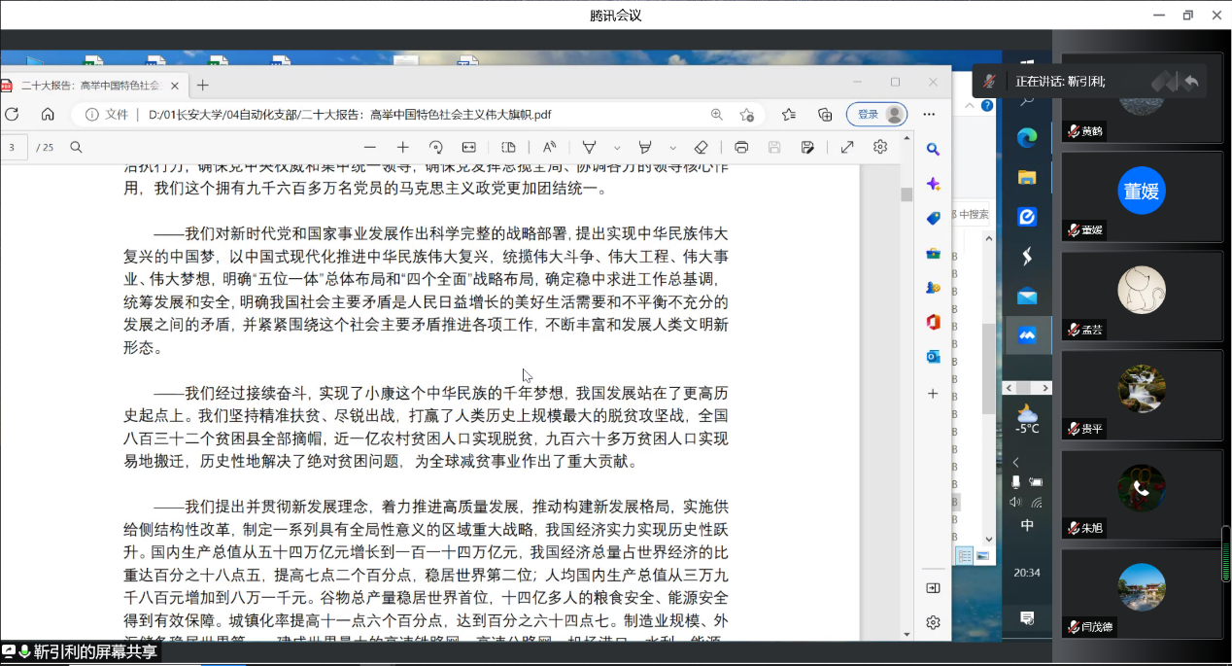The height and width of the screenshot is (666, 1232).
Task: Expand the draw pen options dropdown arrow
Action: 616,148
